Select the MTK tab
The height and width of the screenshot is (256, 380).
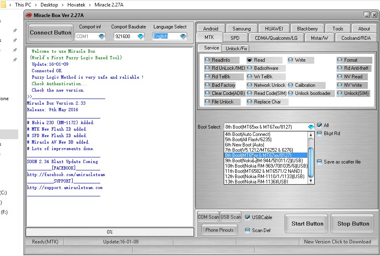pyautogui.click(x=209, y=37)
